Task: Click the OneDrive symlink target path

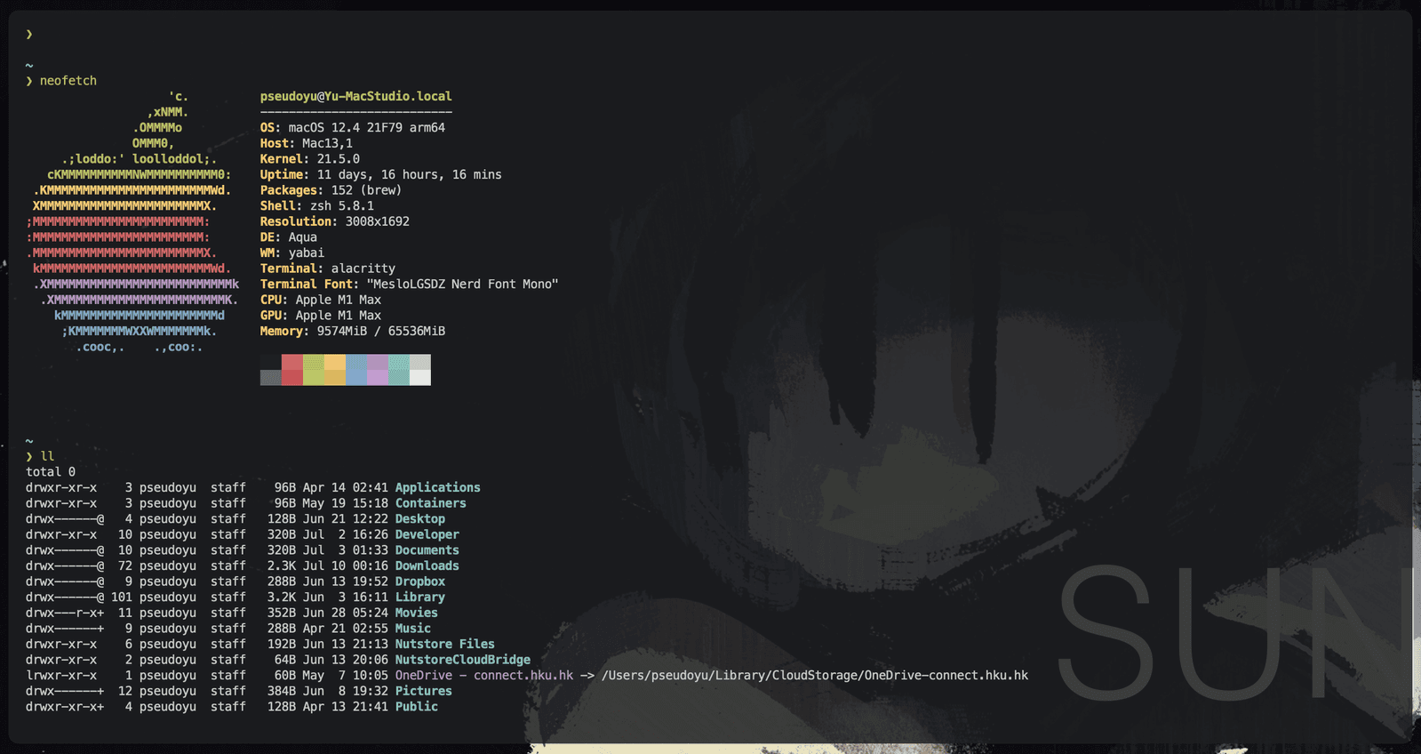Action: [x=814, y=676]
